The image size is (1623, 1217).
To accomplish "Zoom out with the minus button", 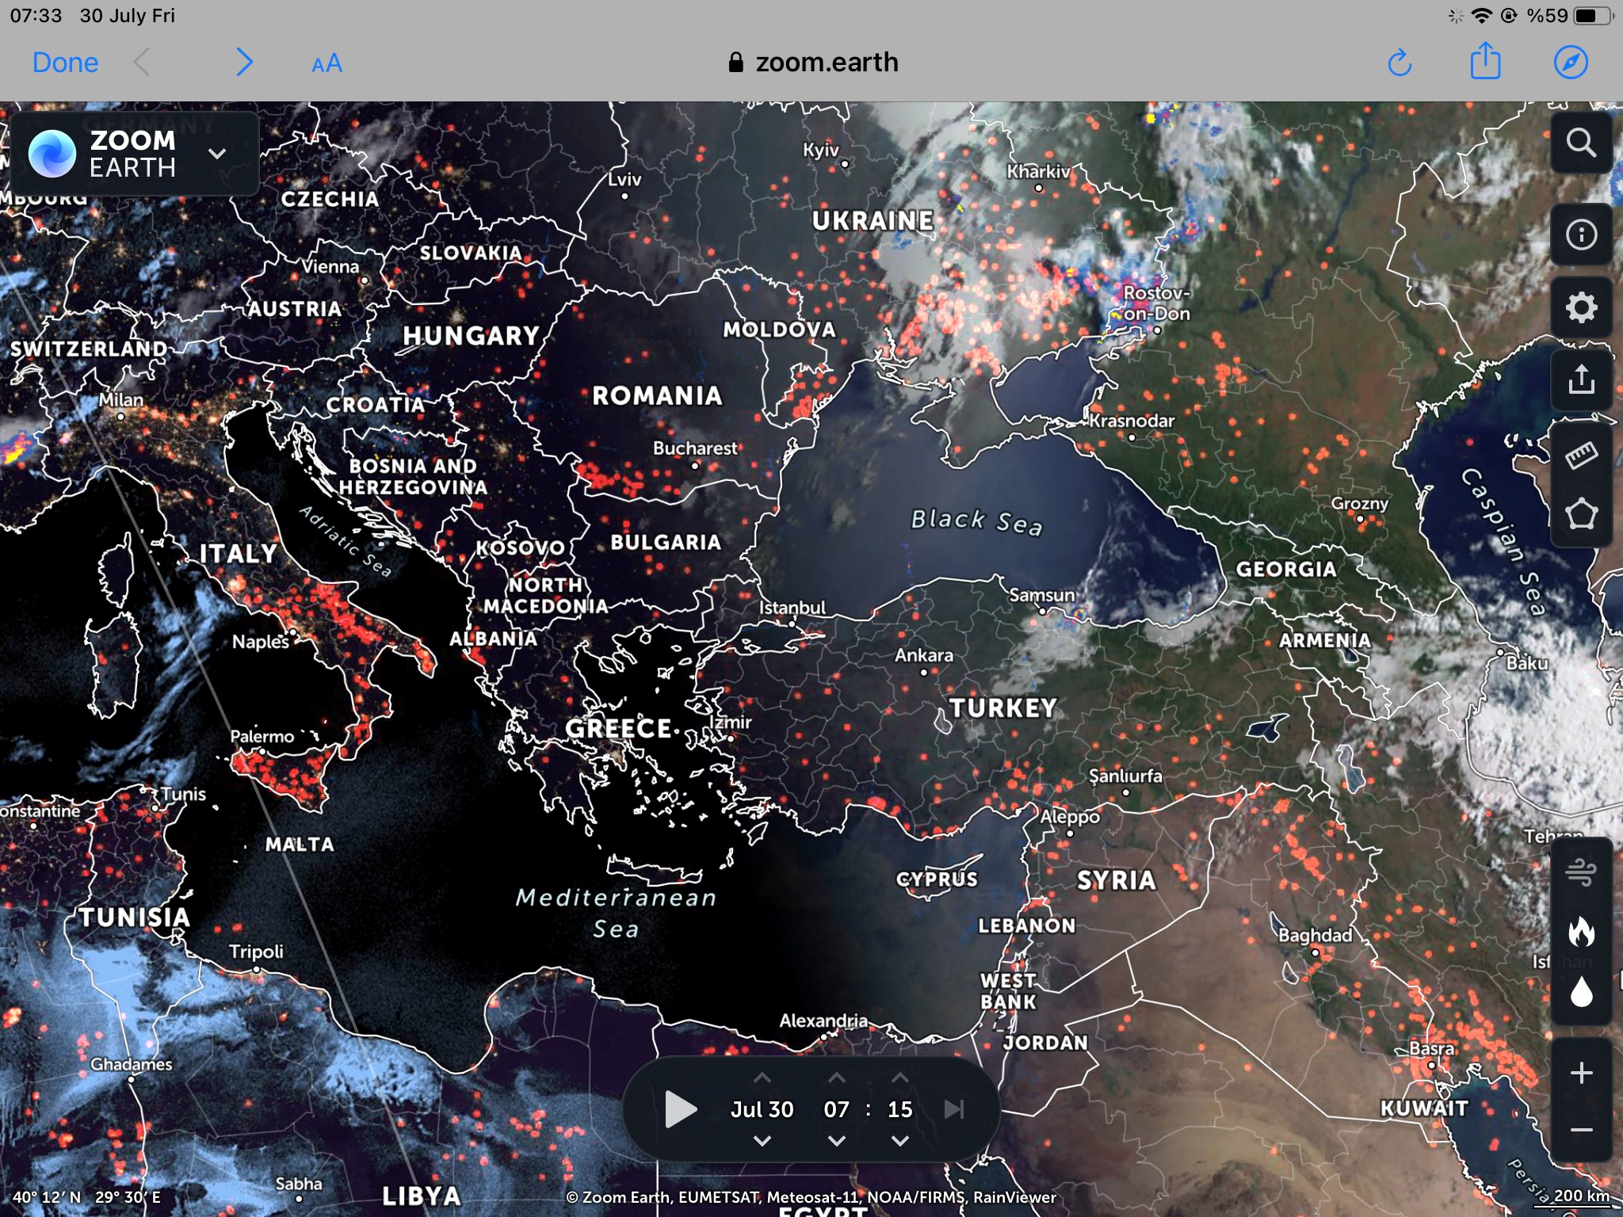I will (x=1580, y=1131).
